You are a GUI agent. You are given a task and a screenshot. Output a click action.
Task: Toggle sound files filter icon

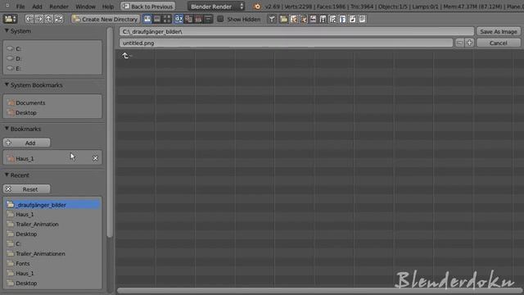[x=352, y=19]
